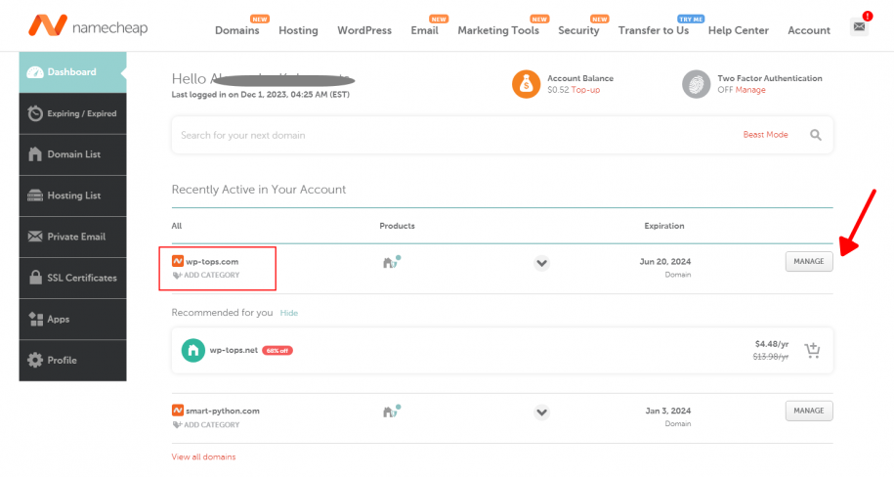Click the green house icon for wp-tops.net
Viewport: 894px width, 477px height.
tap(193, 350)
